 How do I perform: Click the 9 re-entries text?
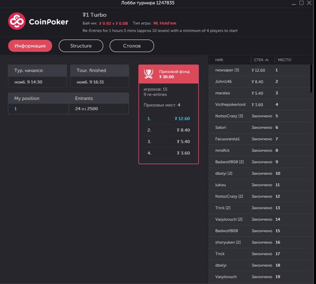(x=155, y=94)
